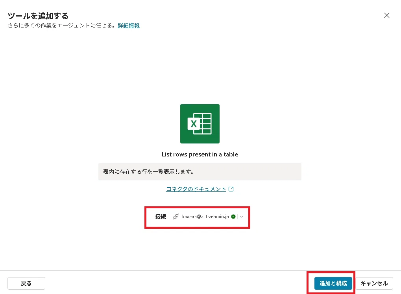Select the kawara@activebrain.jp connection text

pyautogui.click(x=205, y=217)
